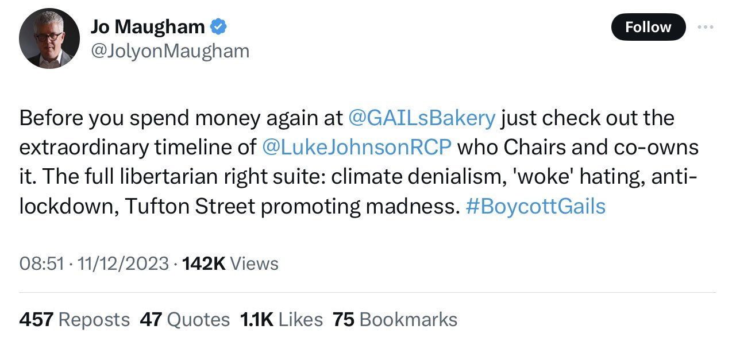Click Jo Maugham's profile avatar photo
The image size is (736, 341).
(49, 39)
